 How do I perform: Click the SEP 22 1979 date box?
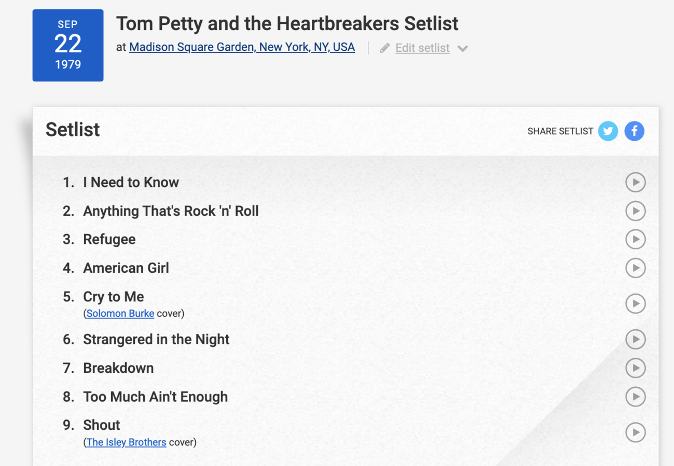67,45
